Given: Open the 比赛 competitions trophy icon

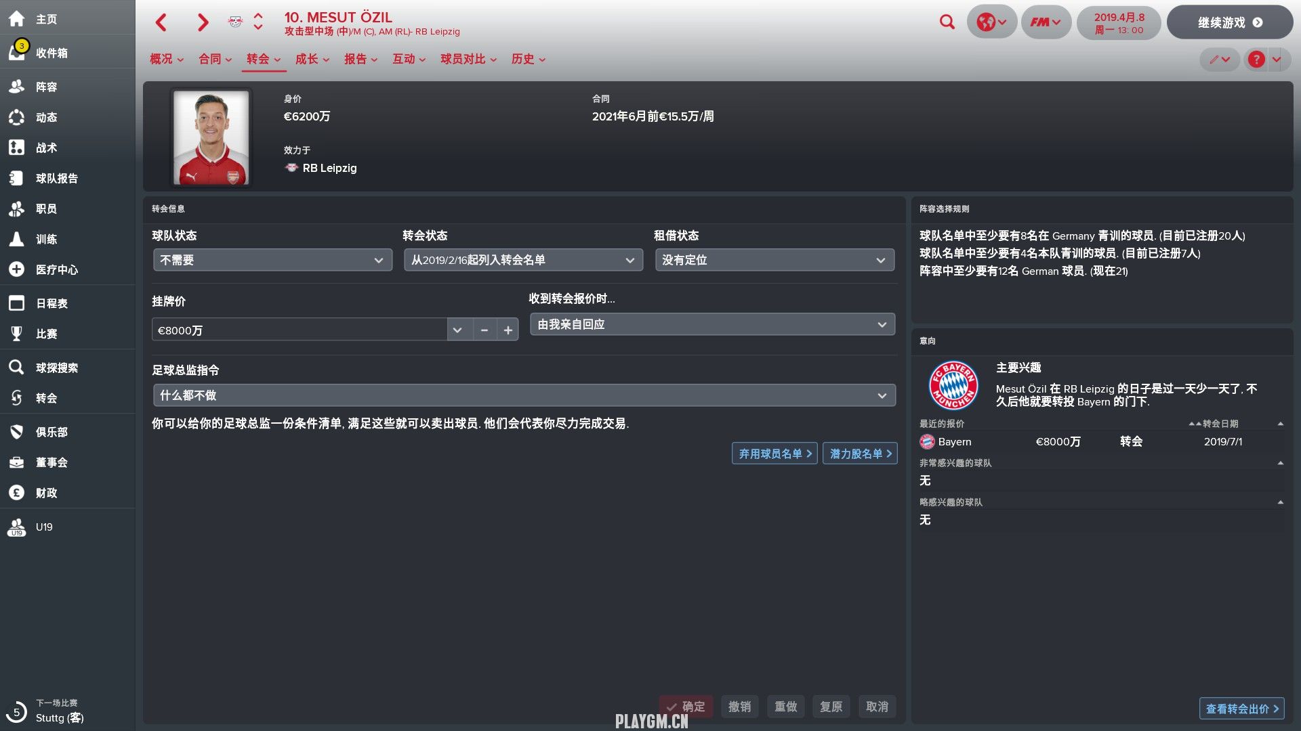Looking at the screenshot, I should point(16,334).
